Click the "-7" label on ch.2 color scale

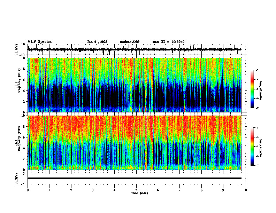coord(257,166)
